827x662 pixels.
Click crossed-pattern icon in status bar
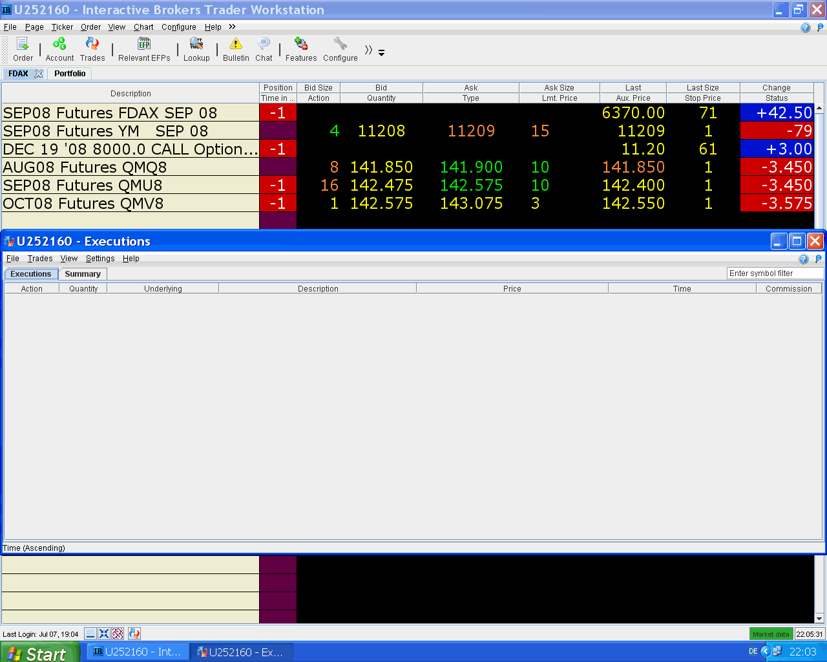[x=118, y=634]
